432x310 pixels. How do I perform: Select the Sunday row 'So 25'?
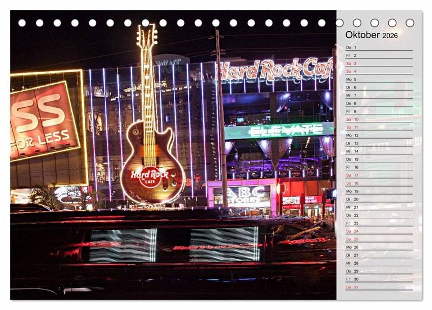[x=379, y=239]
